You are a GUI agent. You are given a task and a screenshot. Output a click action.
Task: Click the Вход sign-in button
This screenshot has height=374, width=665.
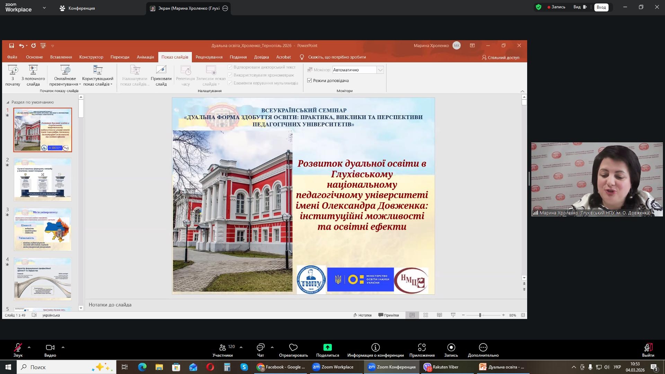pos(601,7)
